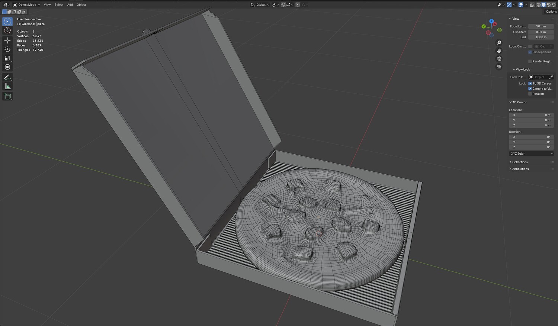The height and width of the screenshot is (326, 558).
Task: Select the Add Cube tool
Action: [7, 96]
